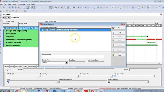This screenshot has height=92, width=164.
Task: Click the blue globe toolbar icon
Action: click(98, 7)
